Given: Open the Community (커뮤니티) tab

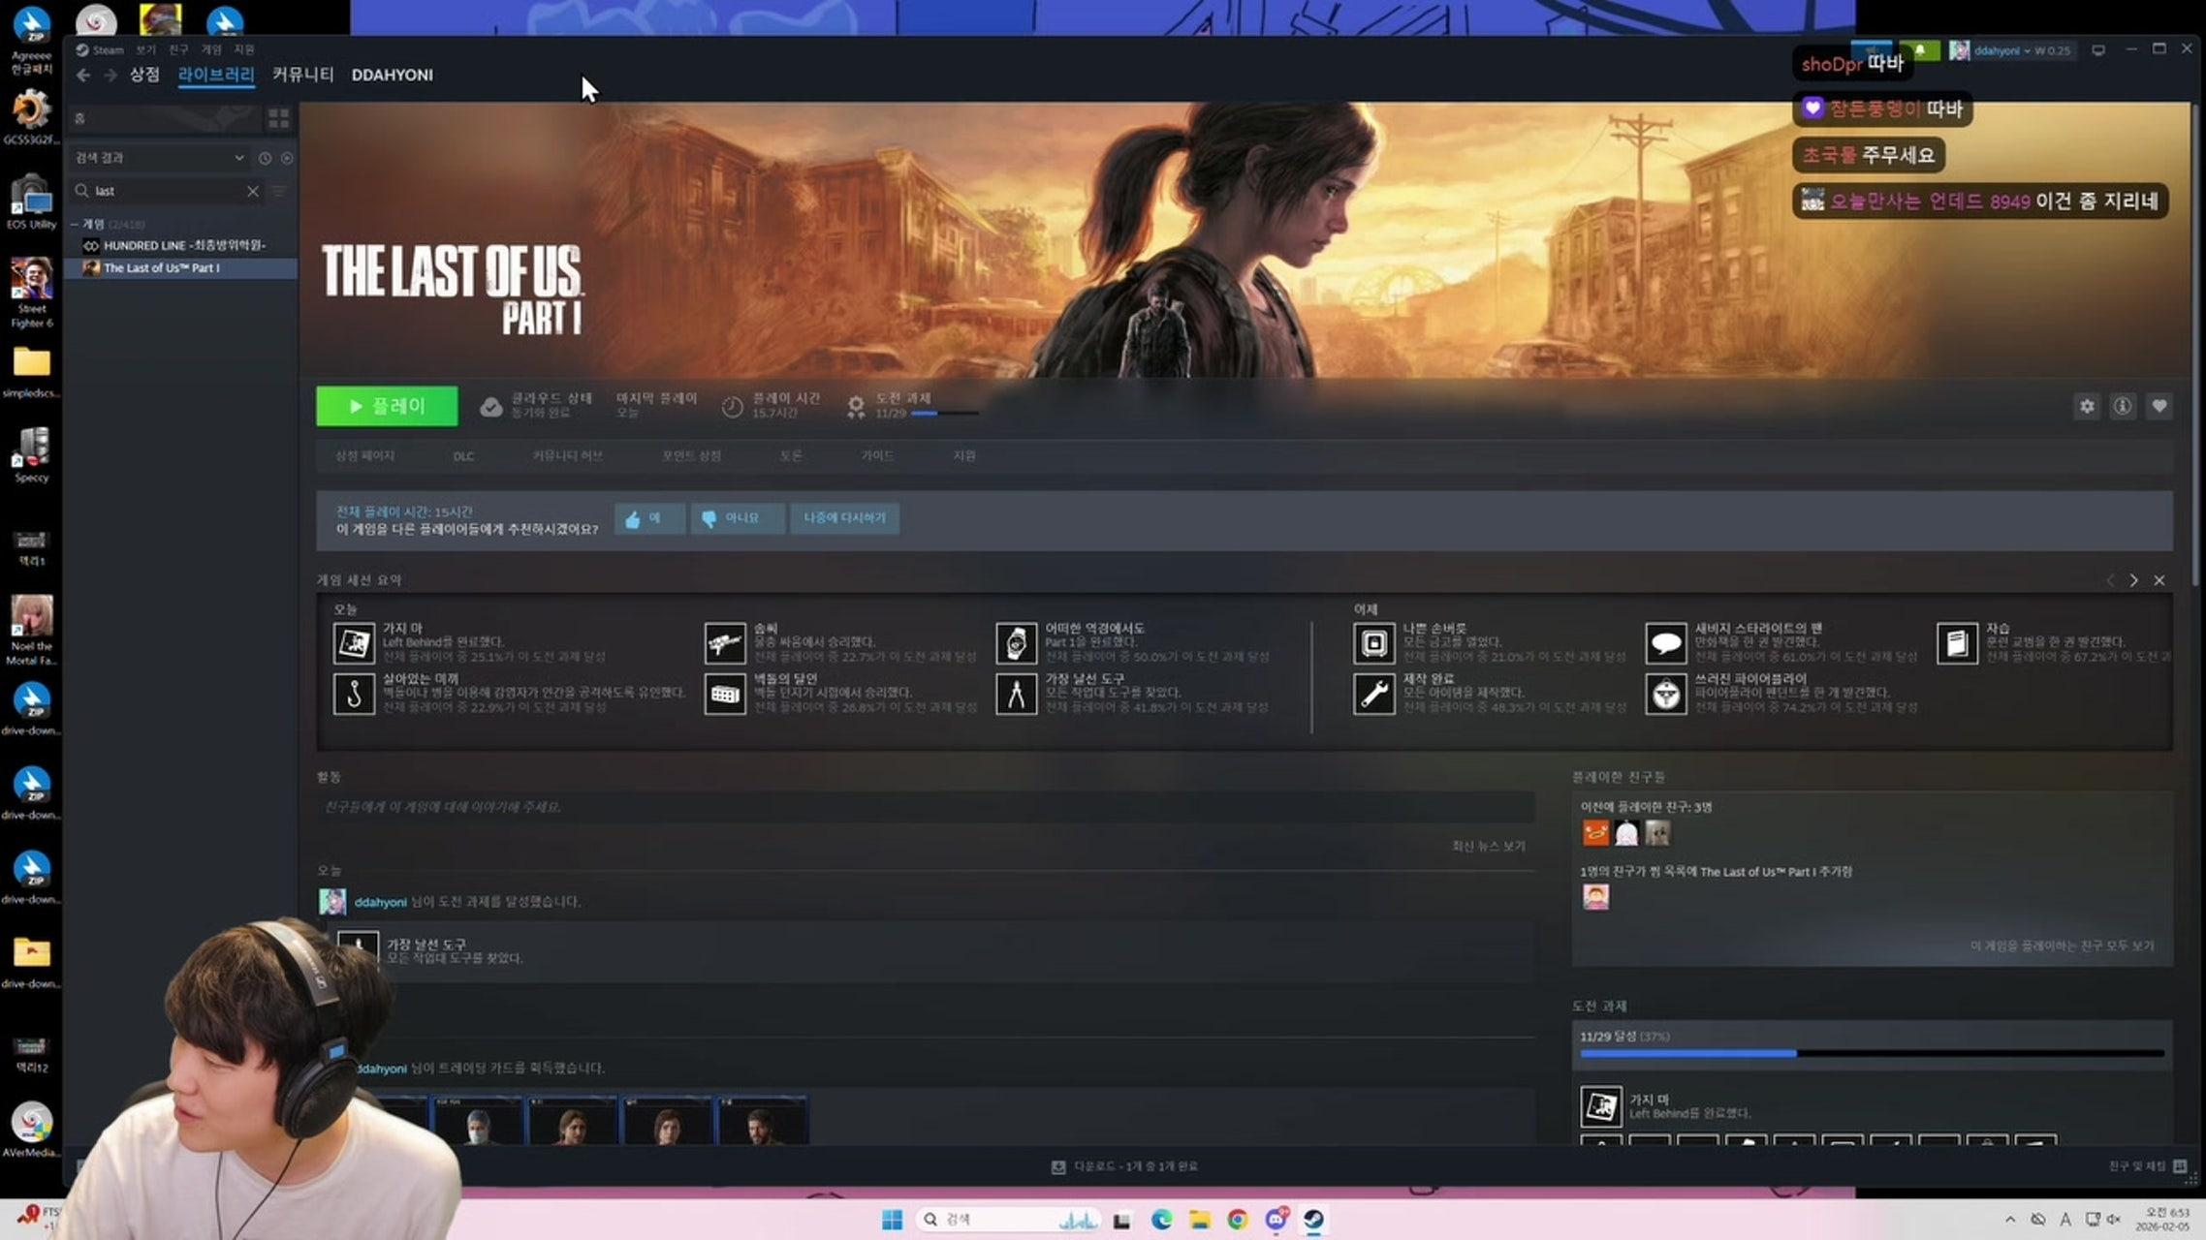Looking at the screenshot, I should point(302,75).
